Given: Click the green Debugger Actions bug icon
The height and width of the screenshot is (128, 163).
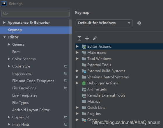Looking at the screenshot, I should click(x=84, y=83).
